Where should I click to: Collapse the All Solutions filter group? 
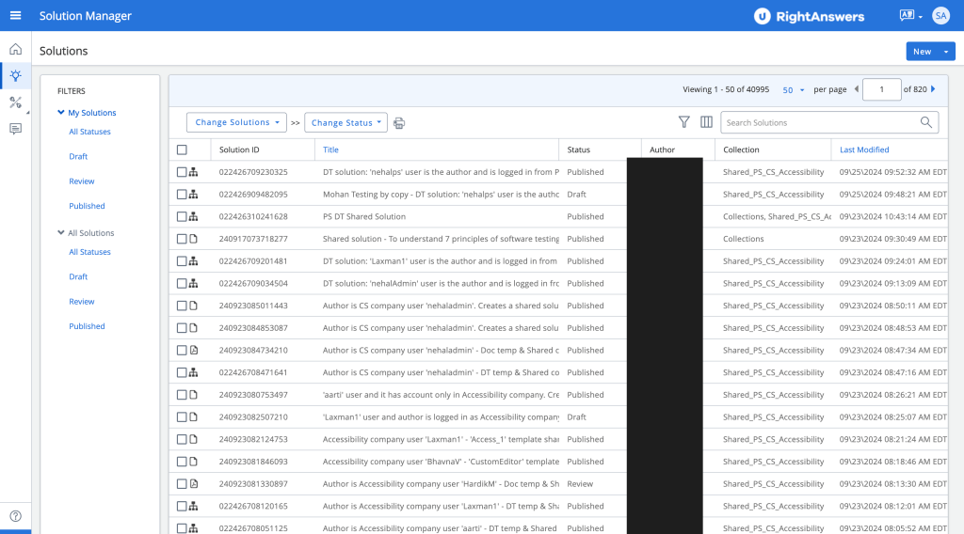tap(61, 232)
